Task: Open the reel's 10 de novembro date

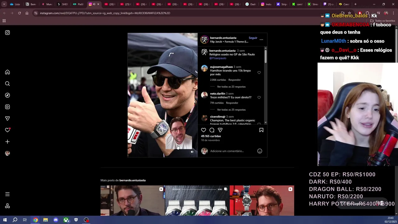Action: pos(210,140)
